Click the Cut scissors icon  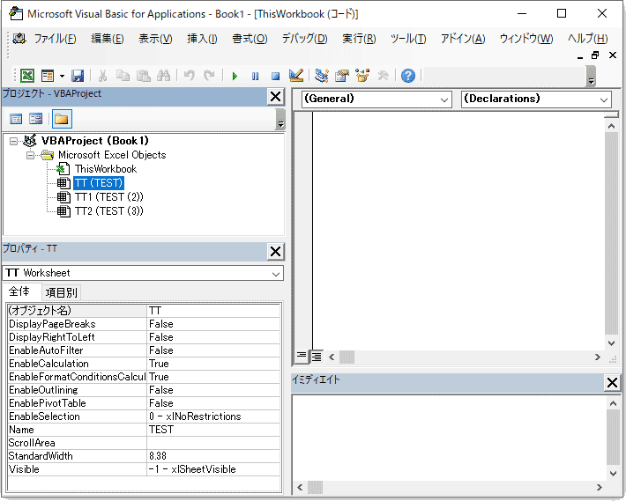[x=102, y=76]
